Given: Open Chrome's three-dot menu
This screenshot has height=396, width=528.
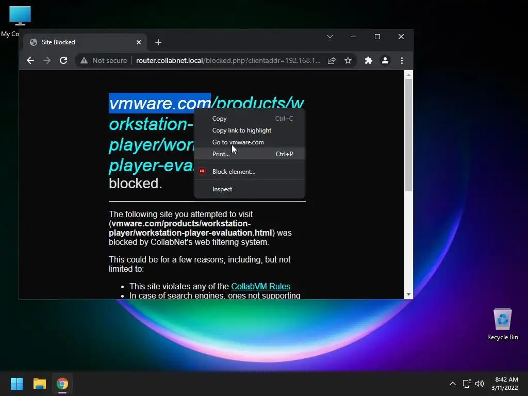Looking at the screenshot, I should [402, 61].
